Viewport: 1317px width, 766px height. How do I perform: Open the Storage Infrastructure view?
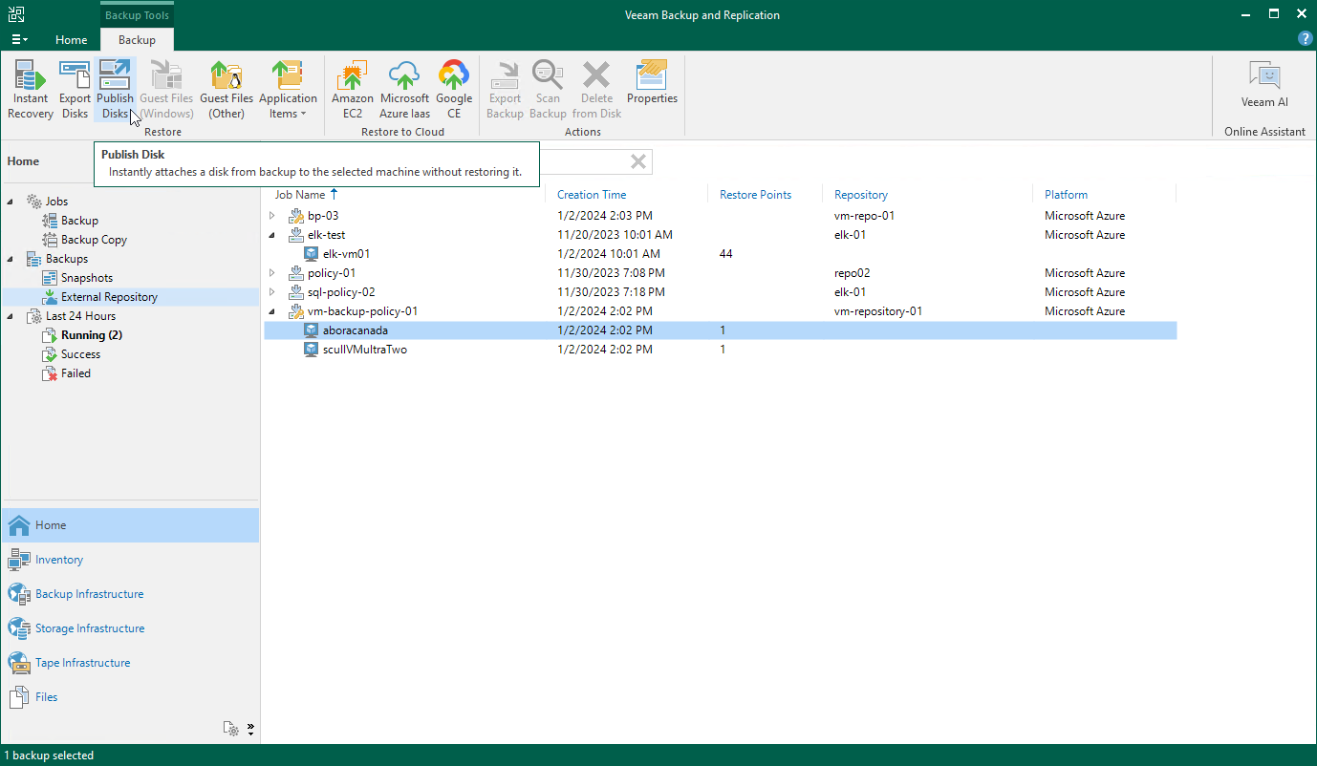tap(130, 628)
